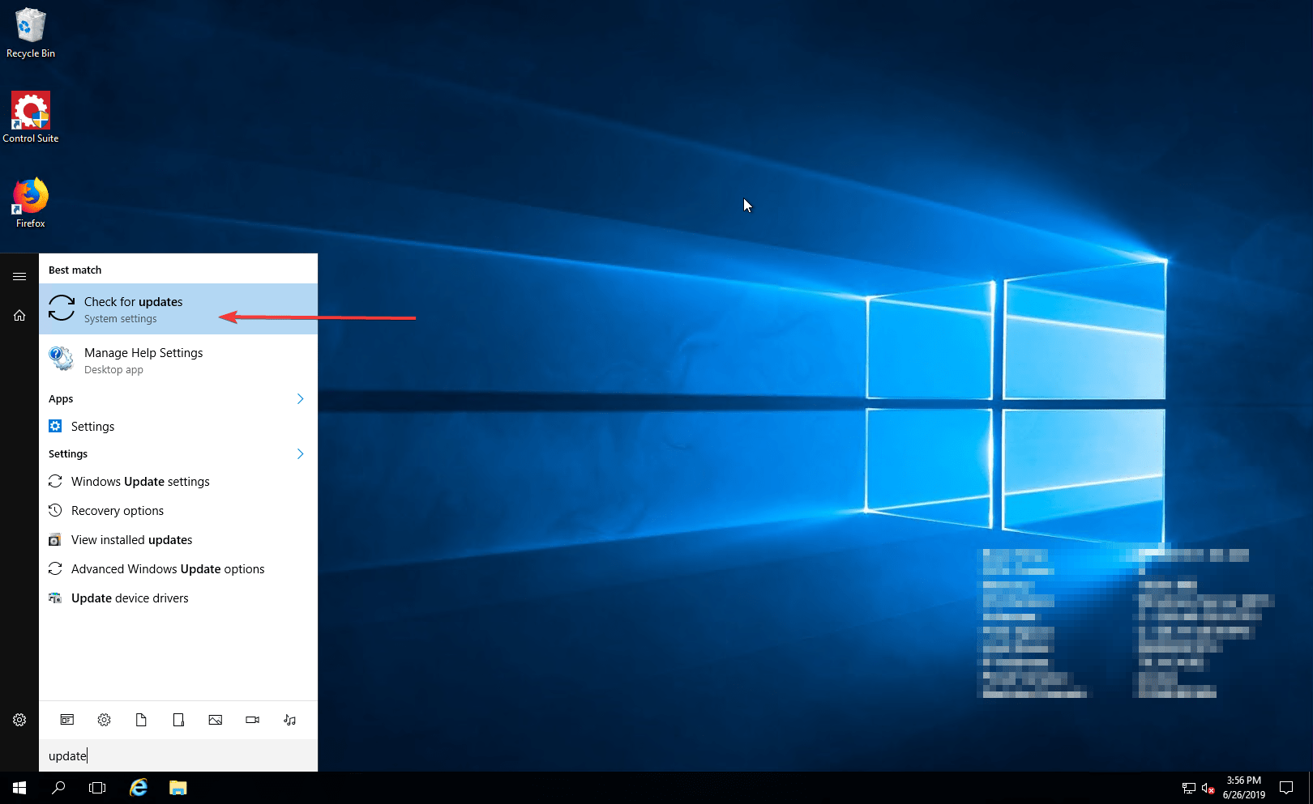Filter search by Photos icon
Viewport: 1313px width, 804px height.
coord(216,720)
